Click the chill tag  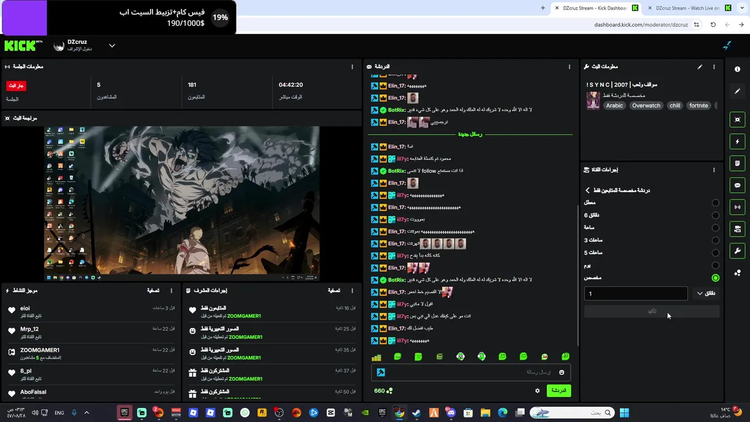click(675, 105)
